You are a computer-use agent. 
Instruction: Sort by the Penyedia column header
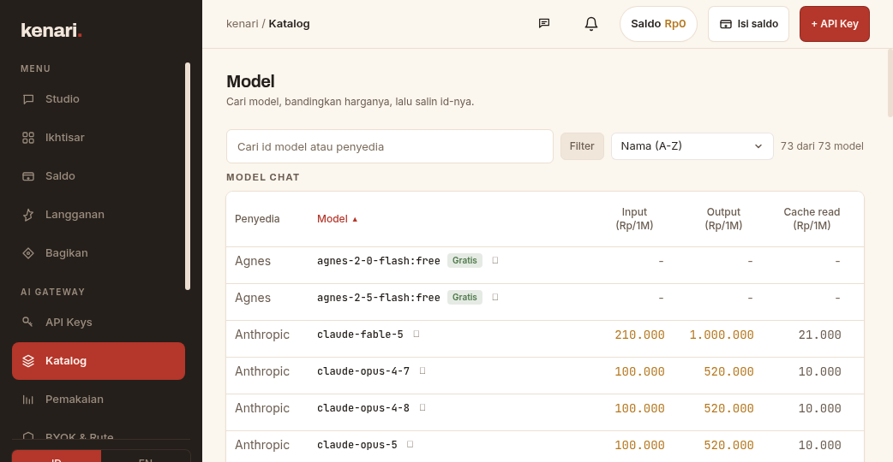(x=257, y=219)
